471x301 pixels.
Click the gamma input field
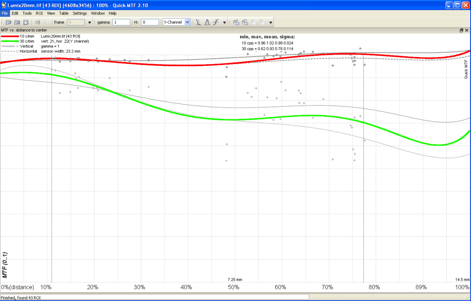[121, 22]
